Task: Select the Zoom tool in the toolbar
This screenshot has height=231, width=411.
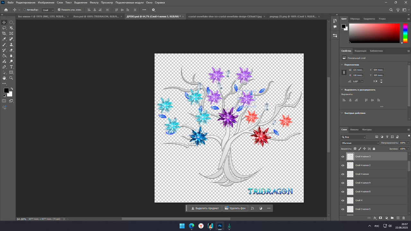Action: 11,78
